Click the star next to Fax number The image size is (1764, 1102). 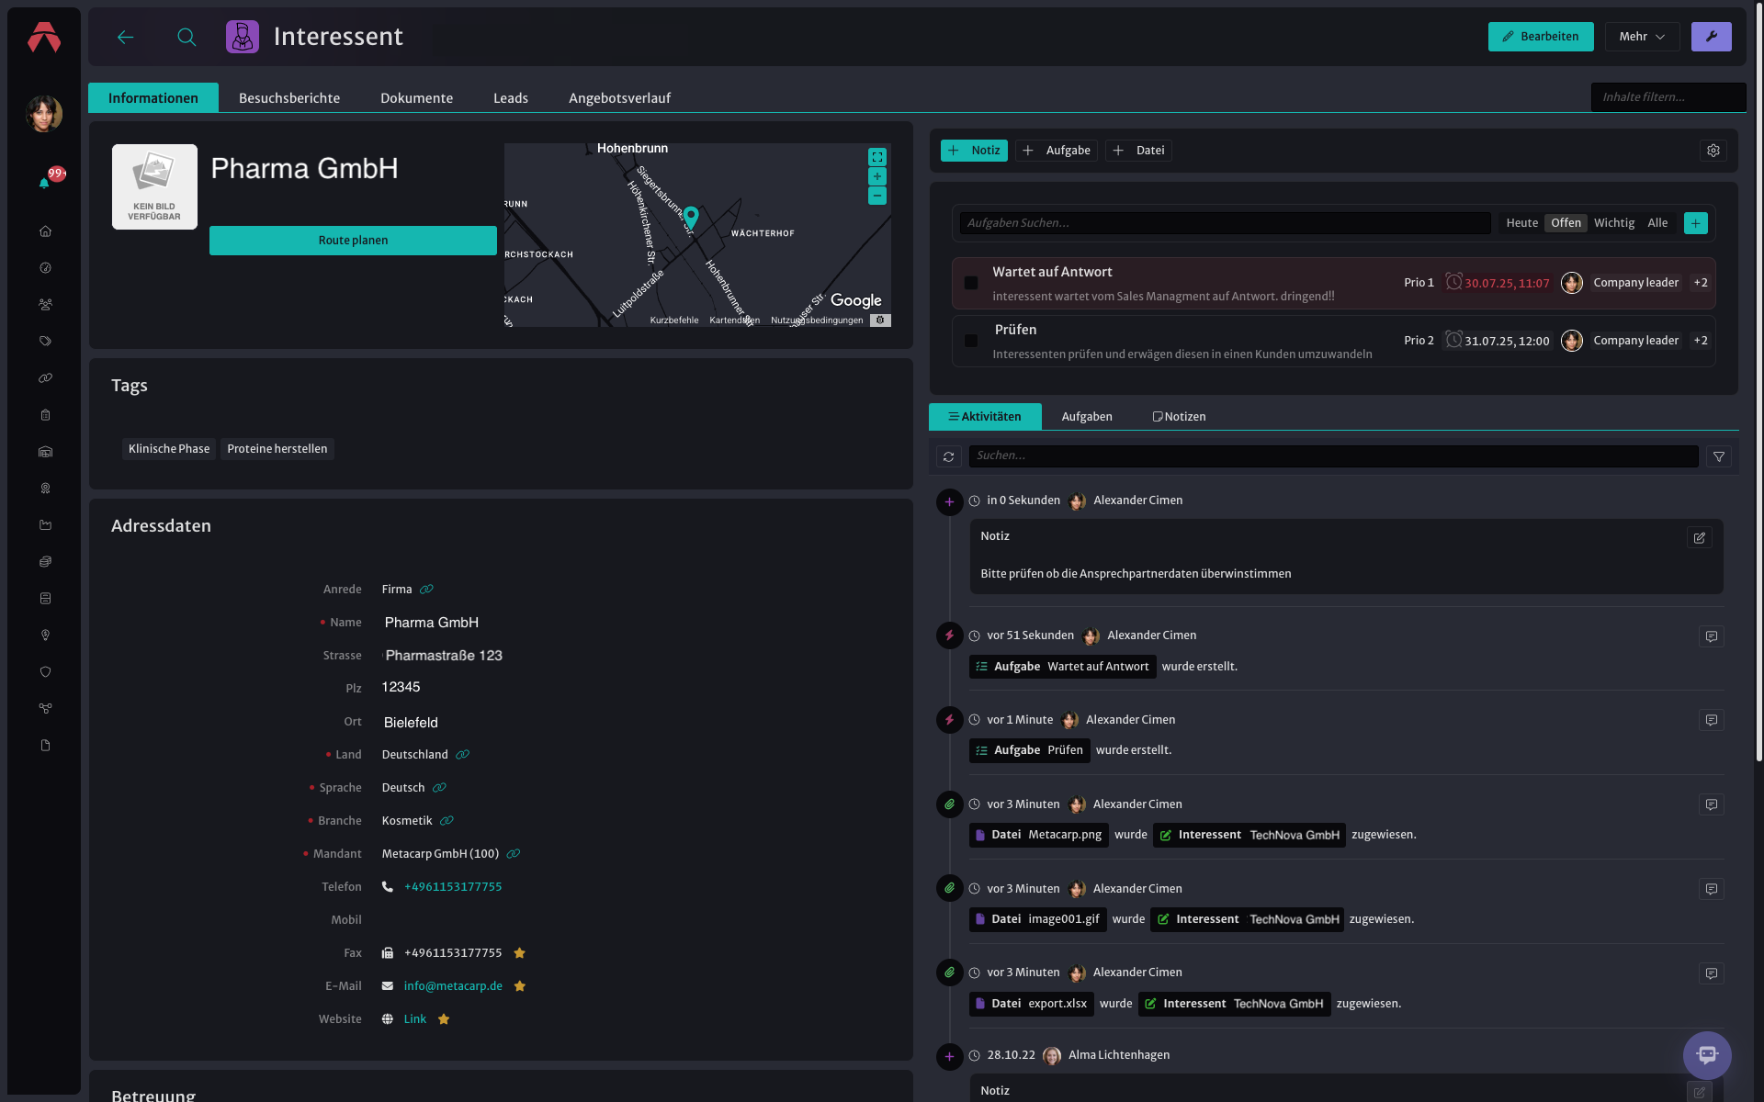(519, 953)
